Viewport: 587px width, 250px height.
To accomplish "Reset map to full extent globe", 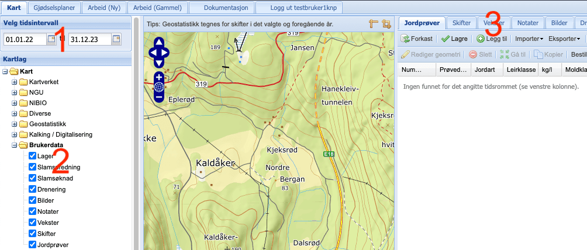I will click(159, 87).
